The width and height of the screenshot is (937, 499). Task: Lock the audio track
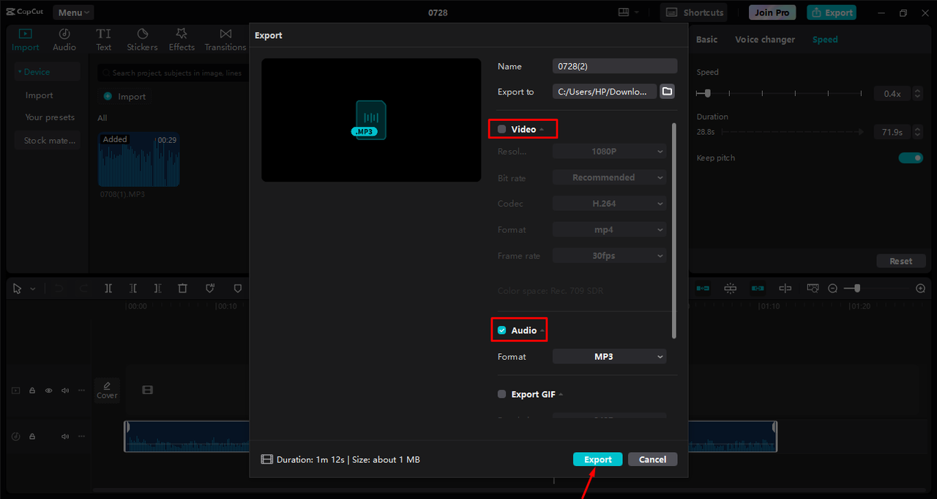[32, 437]
